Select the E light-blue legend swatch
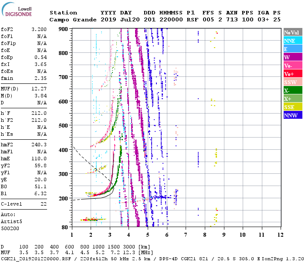The height and width of the screenshot is (262, 305). point(293,49)
